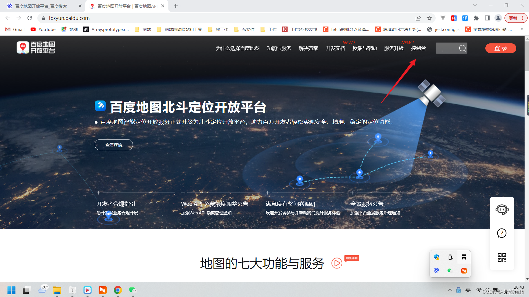Click the site security lock icon
This screenshot has height=297, width=529.
click(x=43, y=18)
